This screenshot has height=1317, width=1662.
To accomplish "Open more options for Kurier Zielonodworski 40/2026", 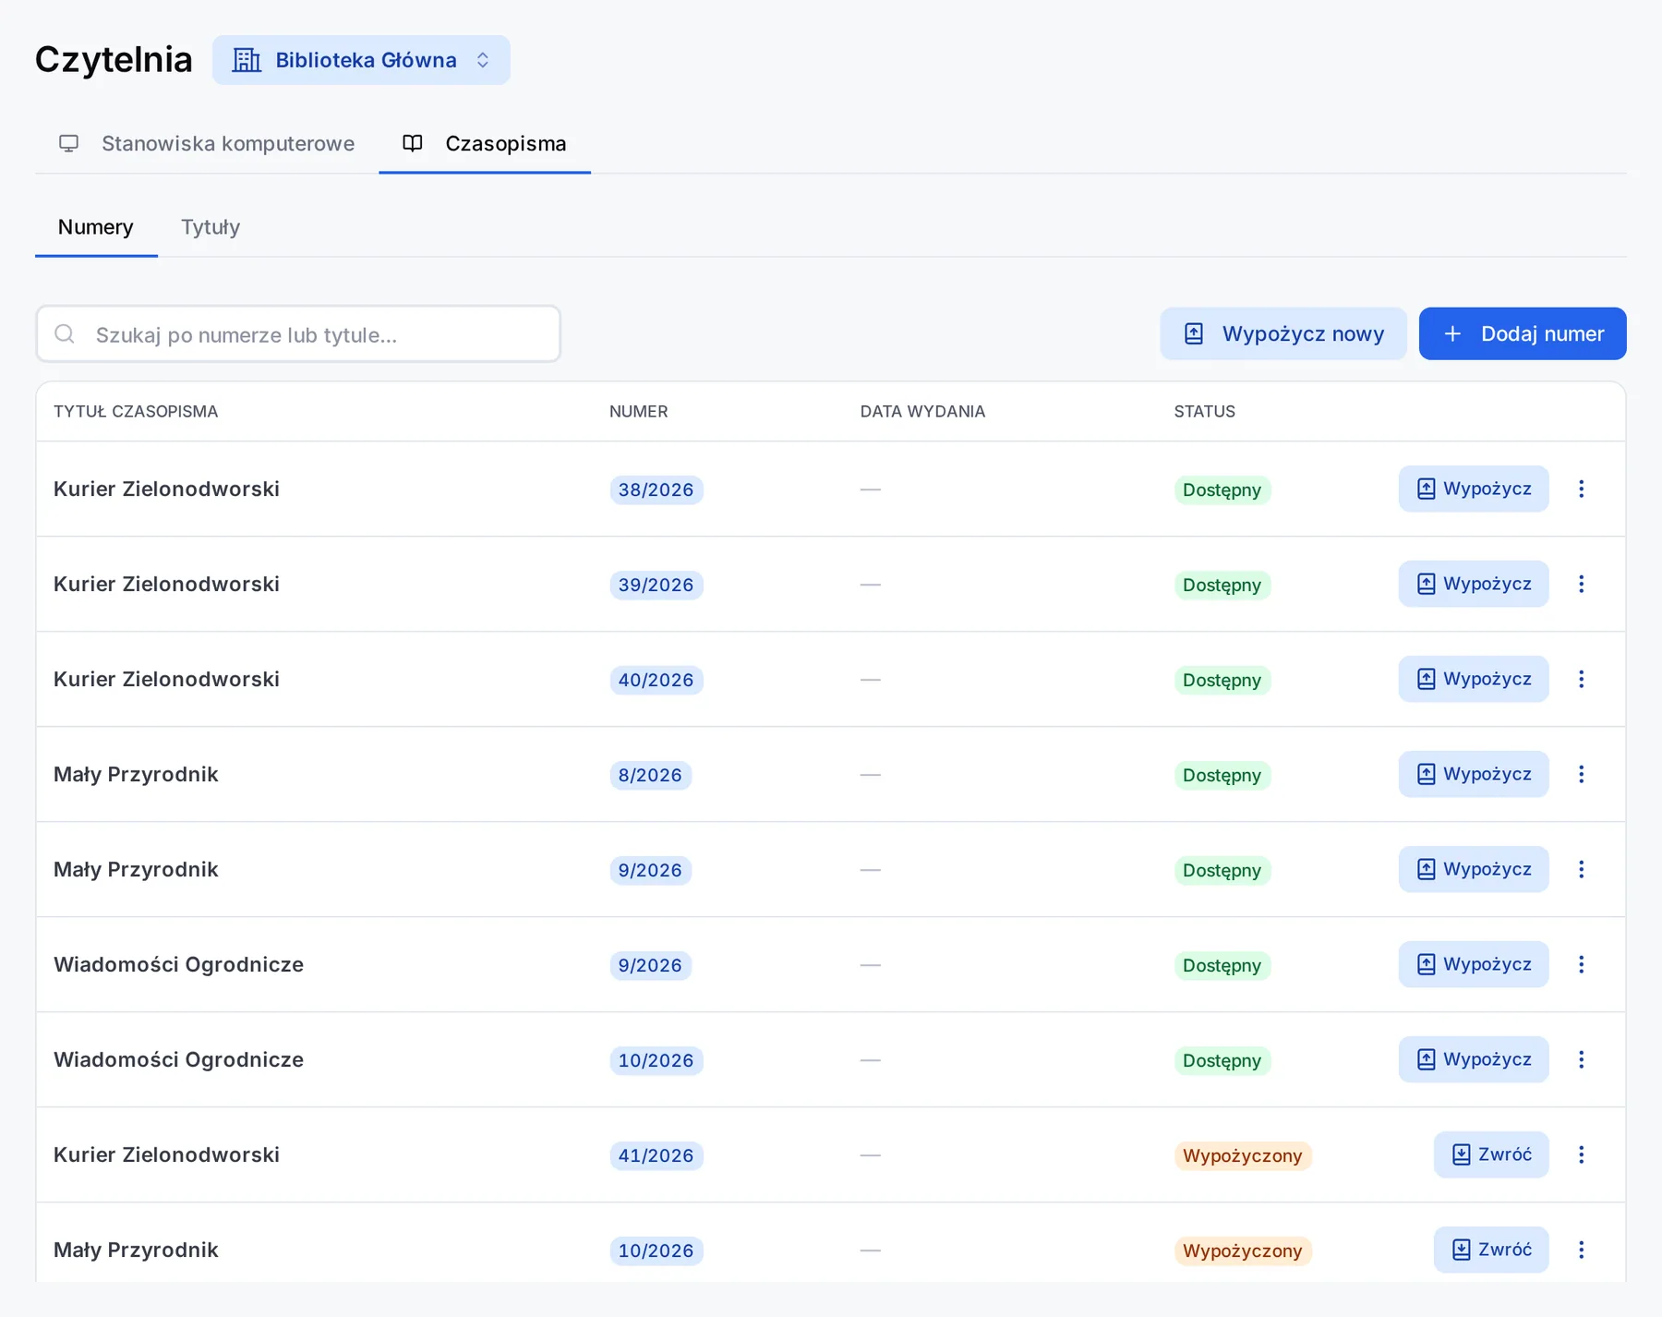I will (1581, 679).
